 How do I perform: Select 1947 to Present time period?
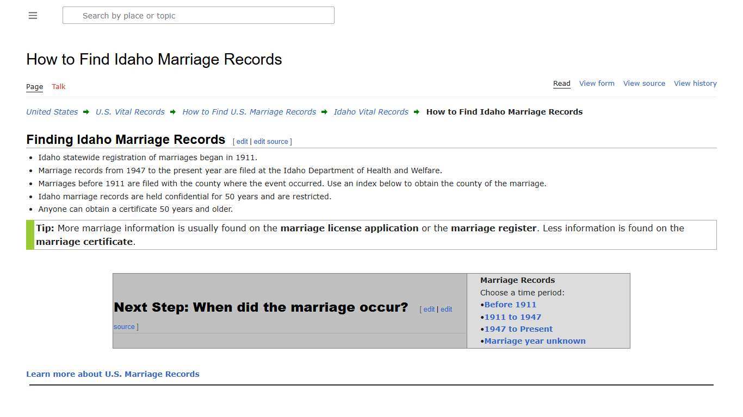(x=518, y=328)
